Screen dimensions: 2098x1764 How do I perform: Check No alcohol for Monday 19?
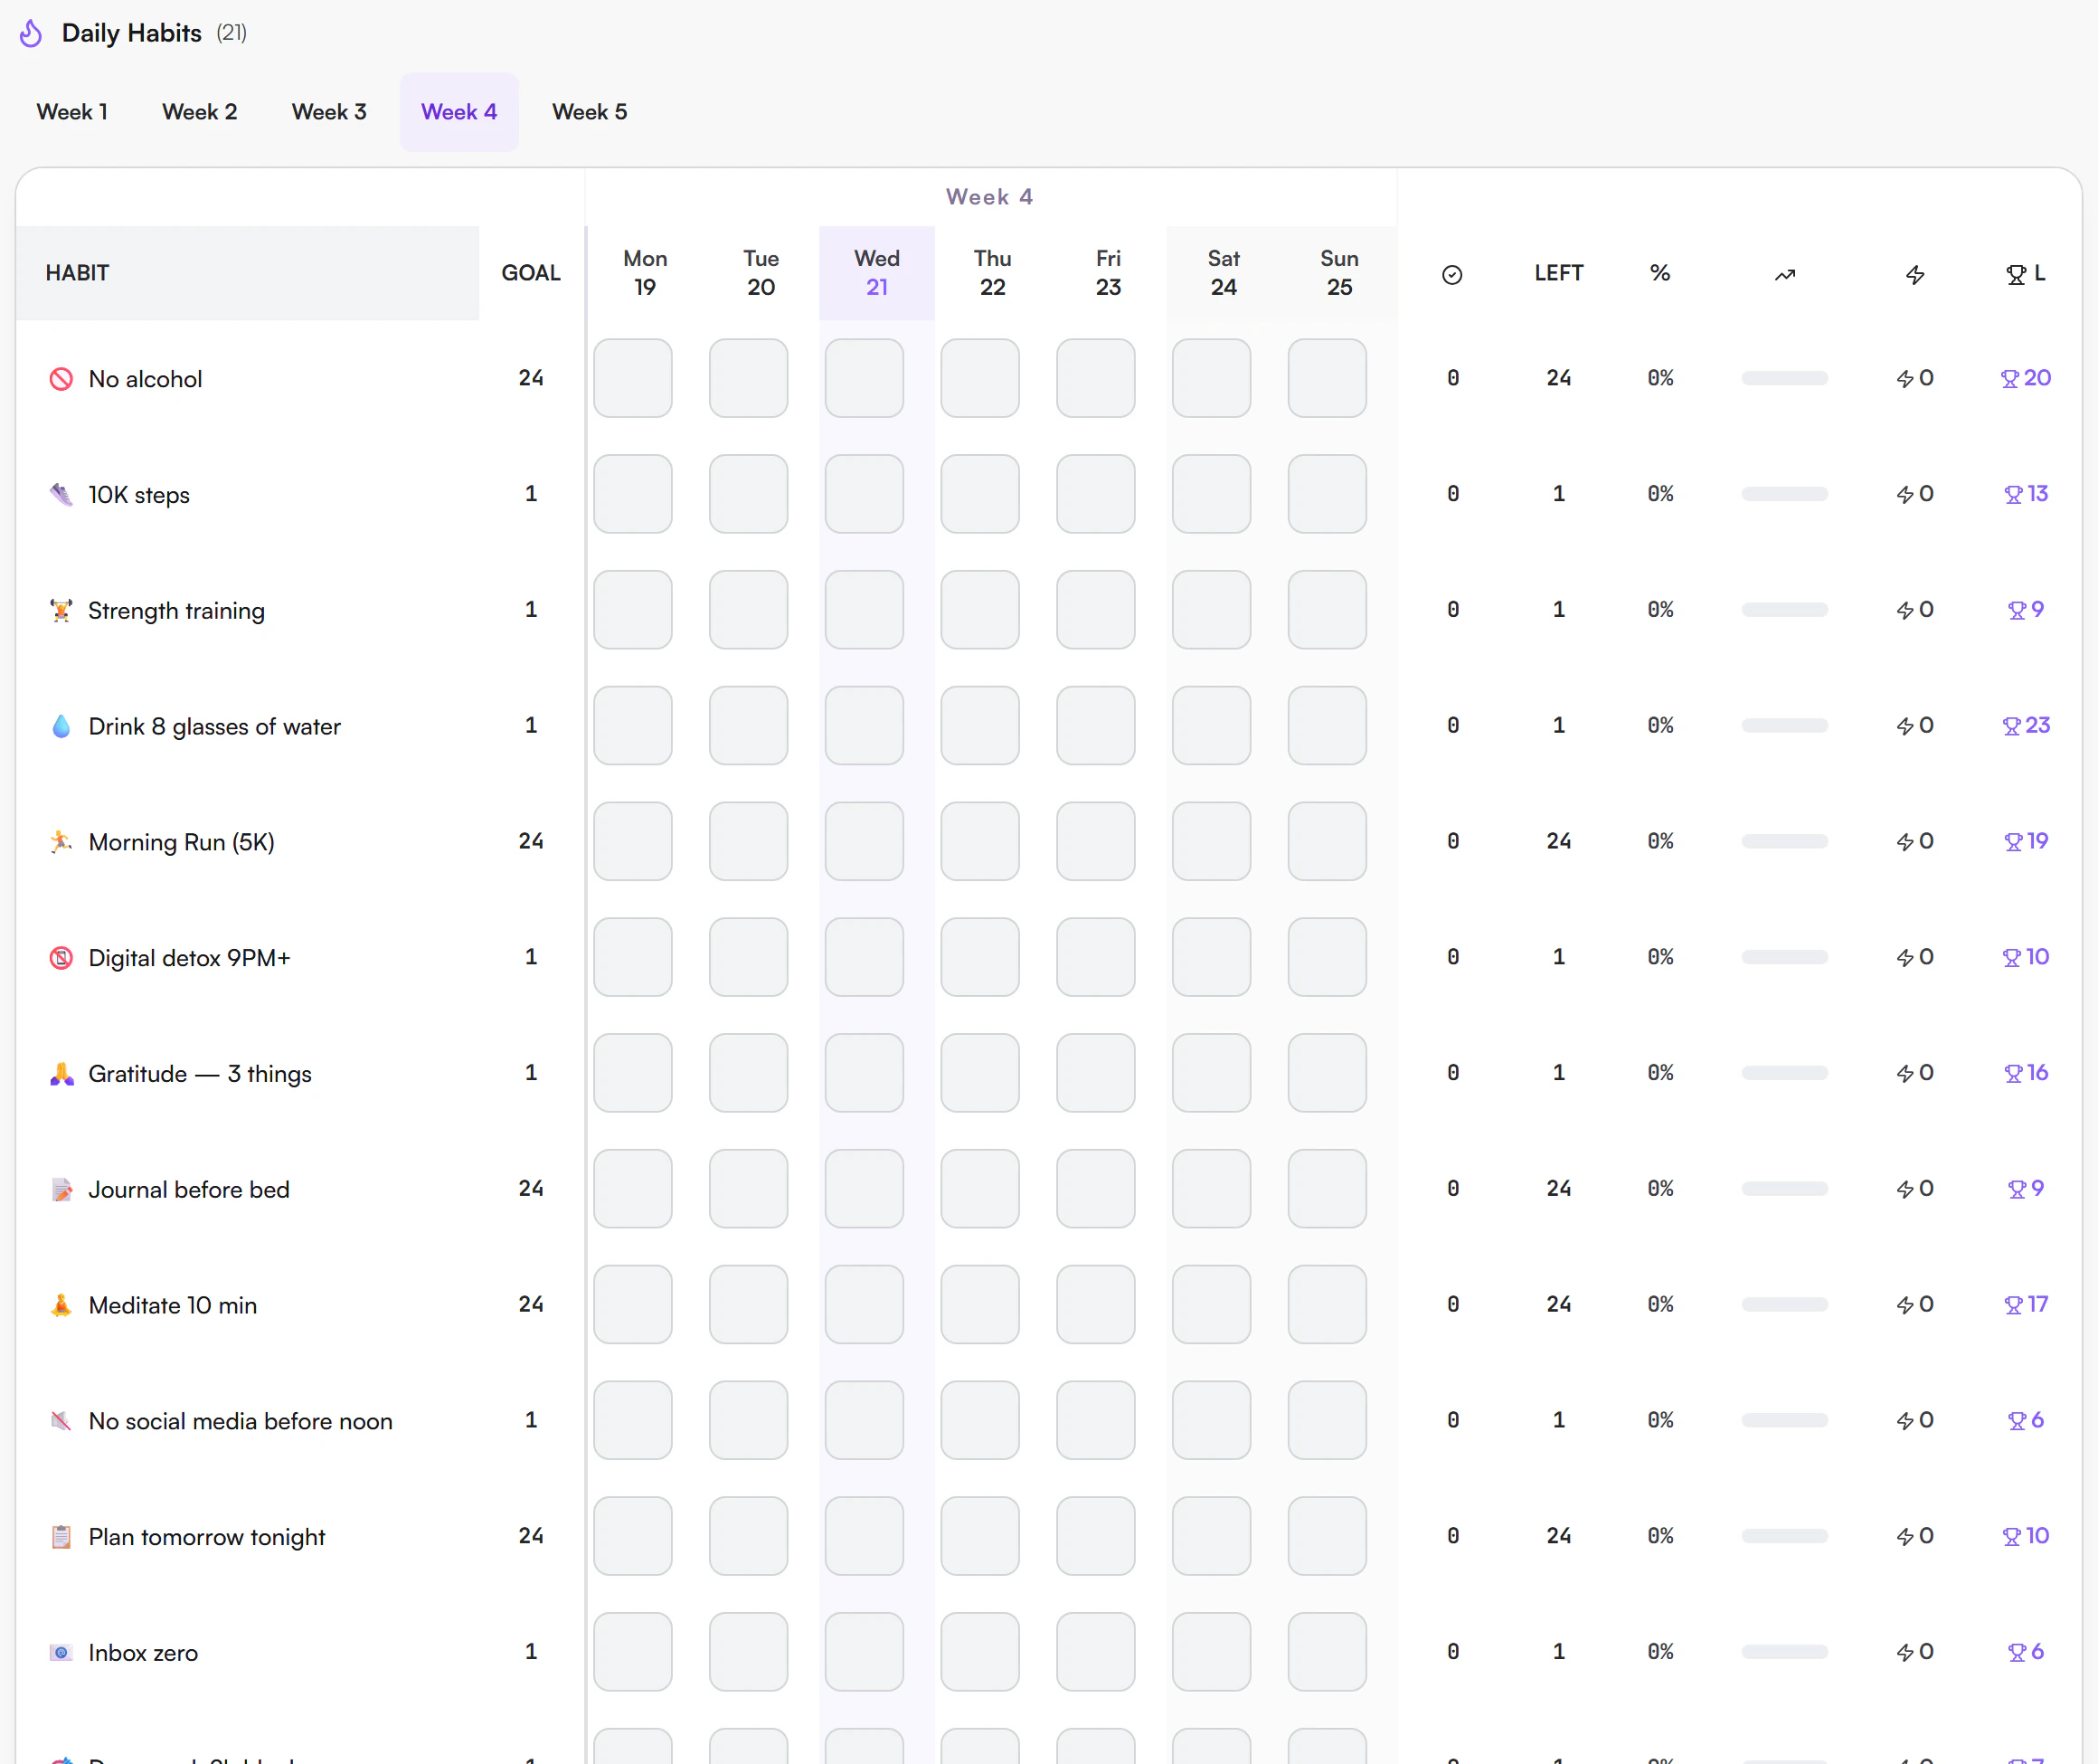pyautogui.click(x=633, y=378)
